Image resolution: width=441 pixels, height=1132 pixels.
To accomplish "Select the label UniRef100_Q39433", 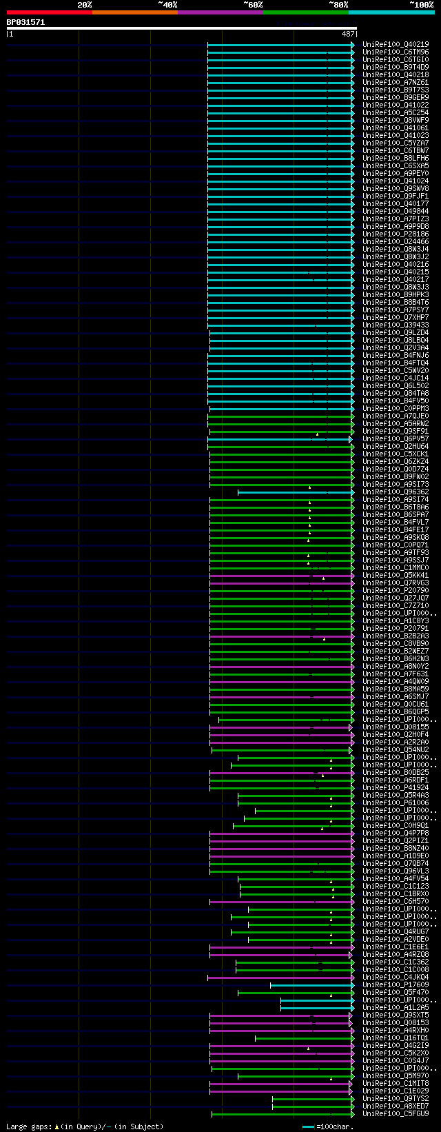I will point(396,325).
